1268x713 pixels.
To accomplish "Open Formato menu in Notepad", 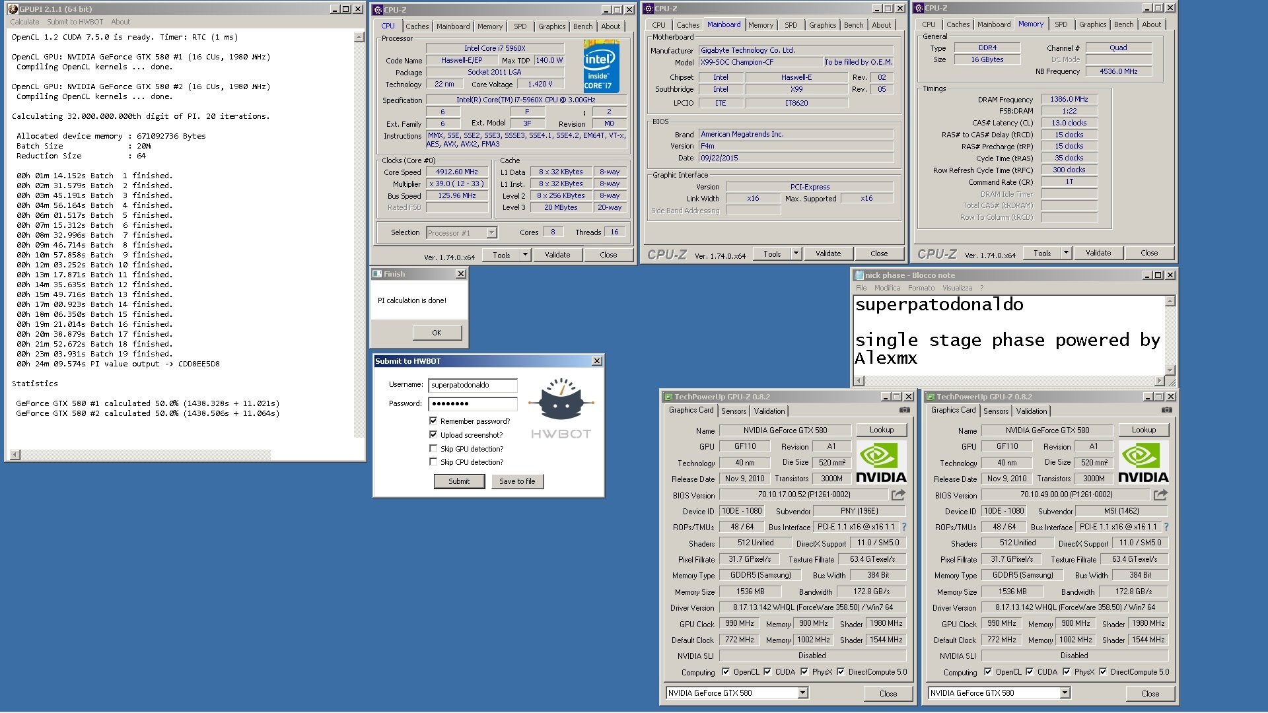I will tap(921, 288).
